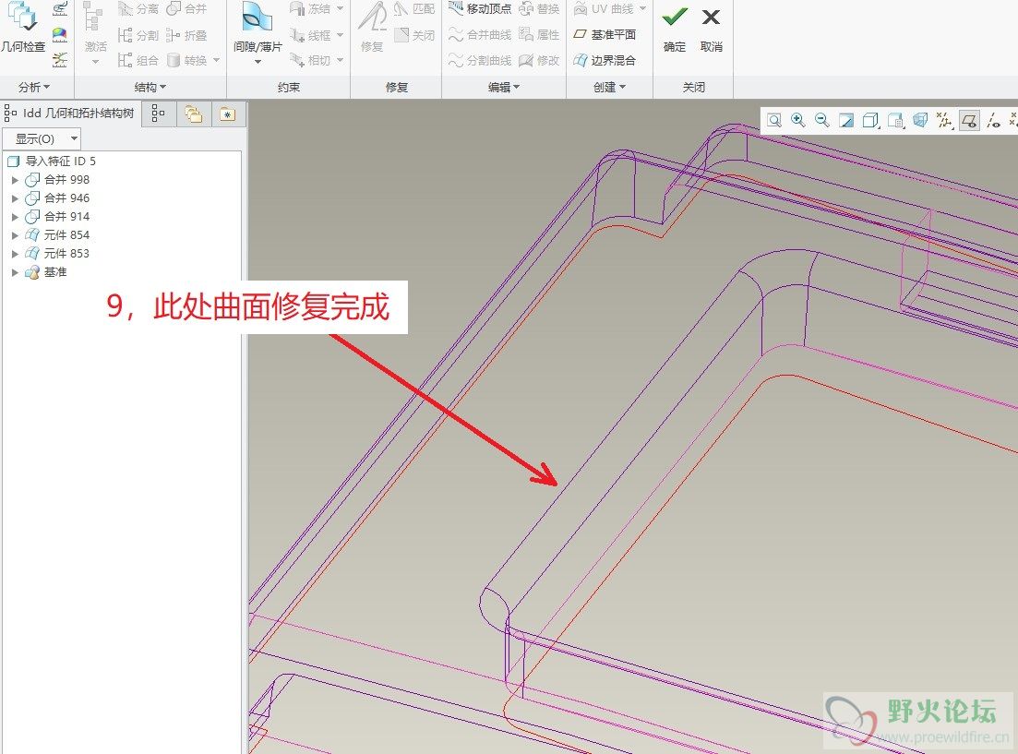
Task: Select the 移动顶点 move vertex tool
Action: click(480, 9)
